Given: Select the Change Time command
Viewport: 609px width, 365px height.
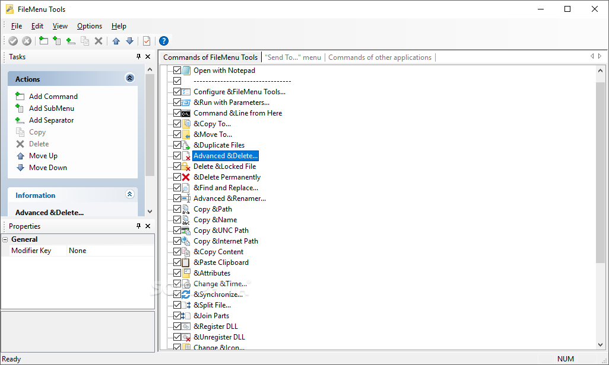Looking at the screenshot, I should [220, 284].
